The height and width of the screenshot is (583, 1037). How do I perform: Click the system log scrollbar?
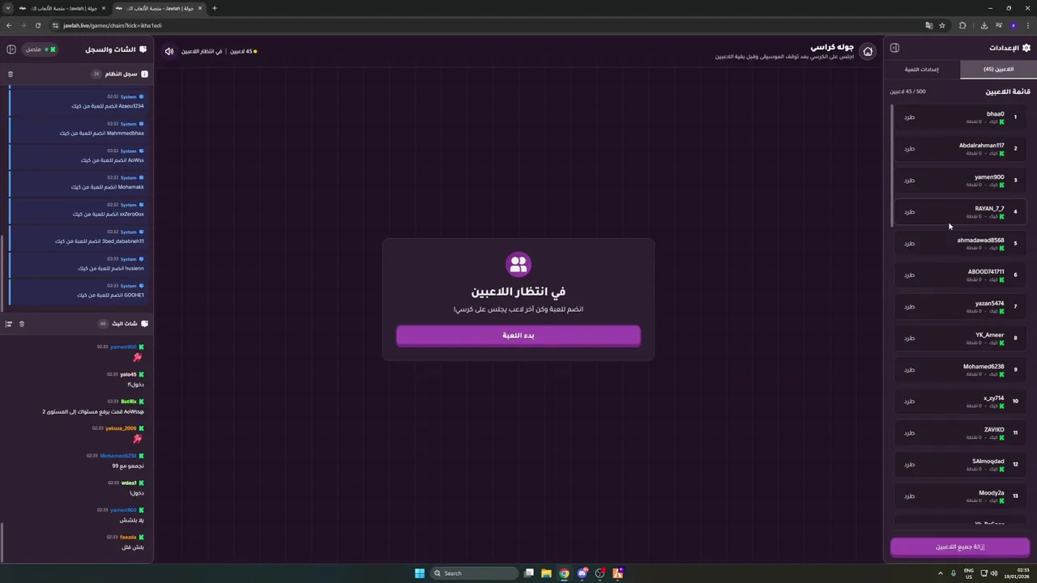click(x=2, y=272)
